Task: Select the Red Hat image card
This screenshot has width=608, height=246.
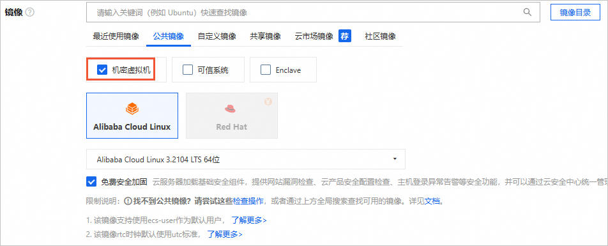Action: [x=232, y=116]
